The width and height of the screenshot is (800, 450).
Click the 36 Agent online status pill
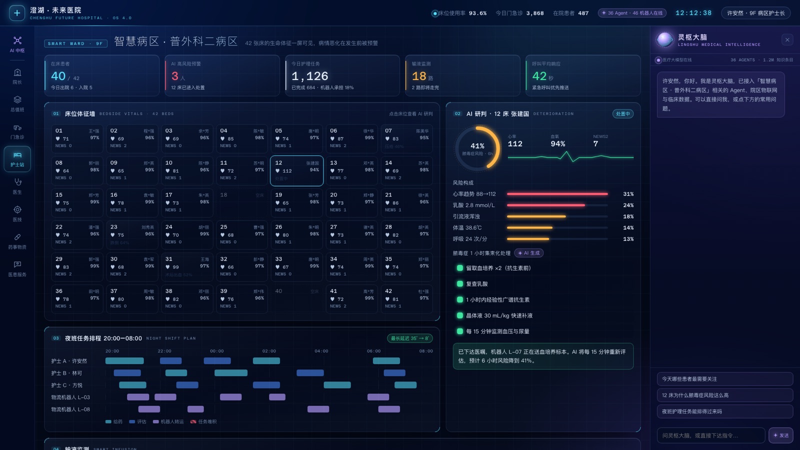pos(632,13)
